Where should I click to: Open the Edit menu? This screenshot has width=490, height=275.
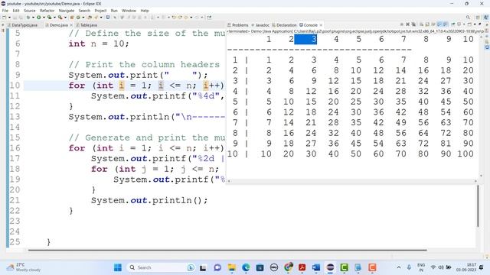(x=16, y=10)
